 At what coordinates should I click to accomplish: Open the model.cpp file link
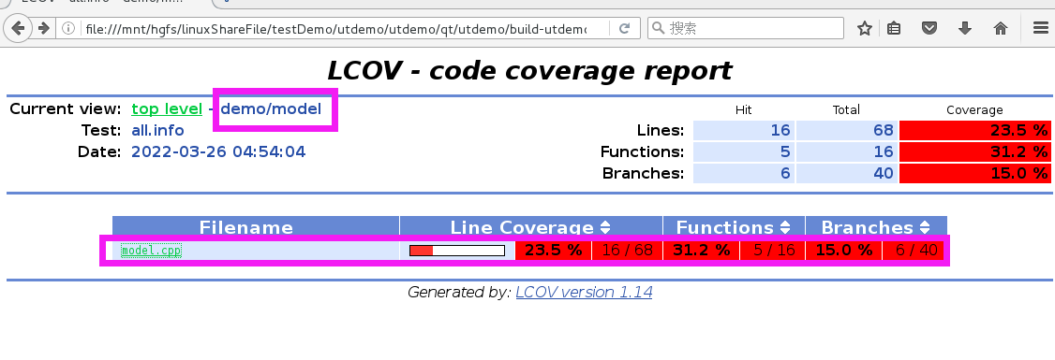coord(152,251)
